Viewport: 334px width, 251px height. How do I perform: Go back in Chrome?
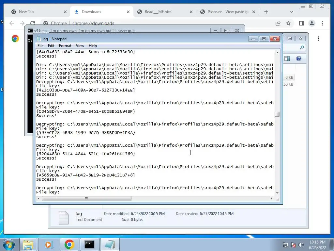(12, 23)
